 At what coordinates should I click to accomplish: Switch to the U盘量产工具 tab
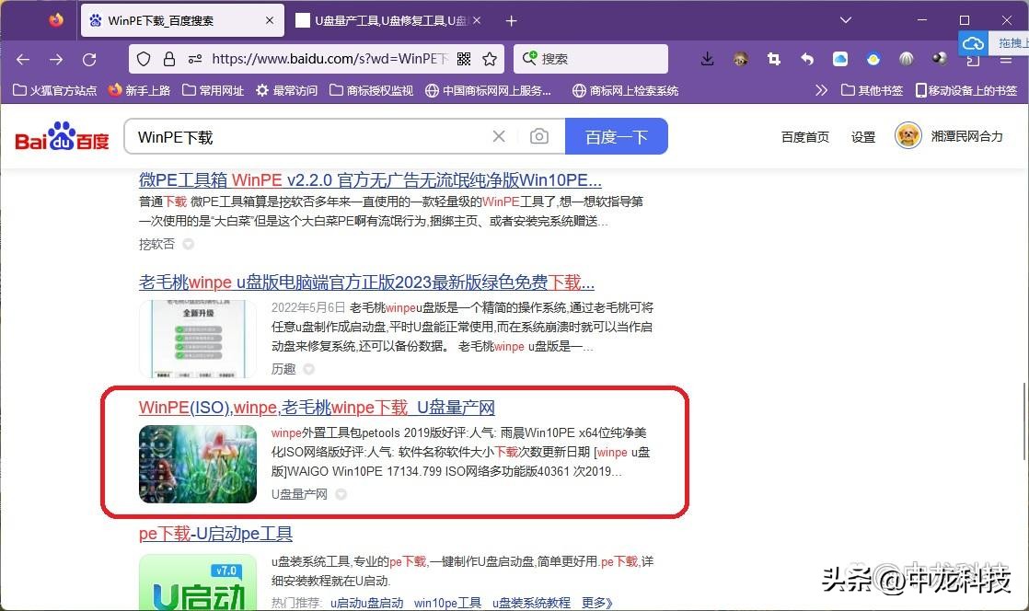coord(387,19)
